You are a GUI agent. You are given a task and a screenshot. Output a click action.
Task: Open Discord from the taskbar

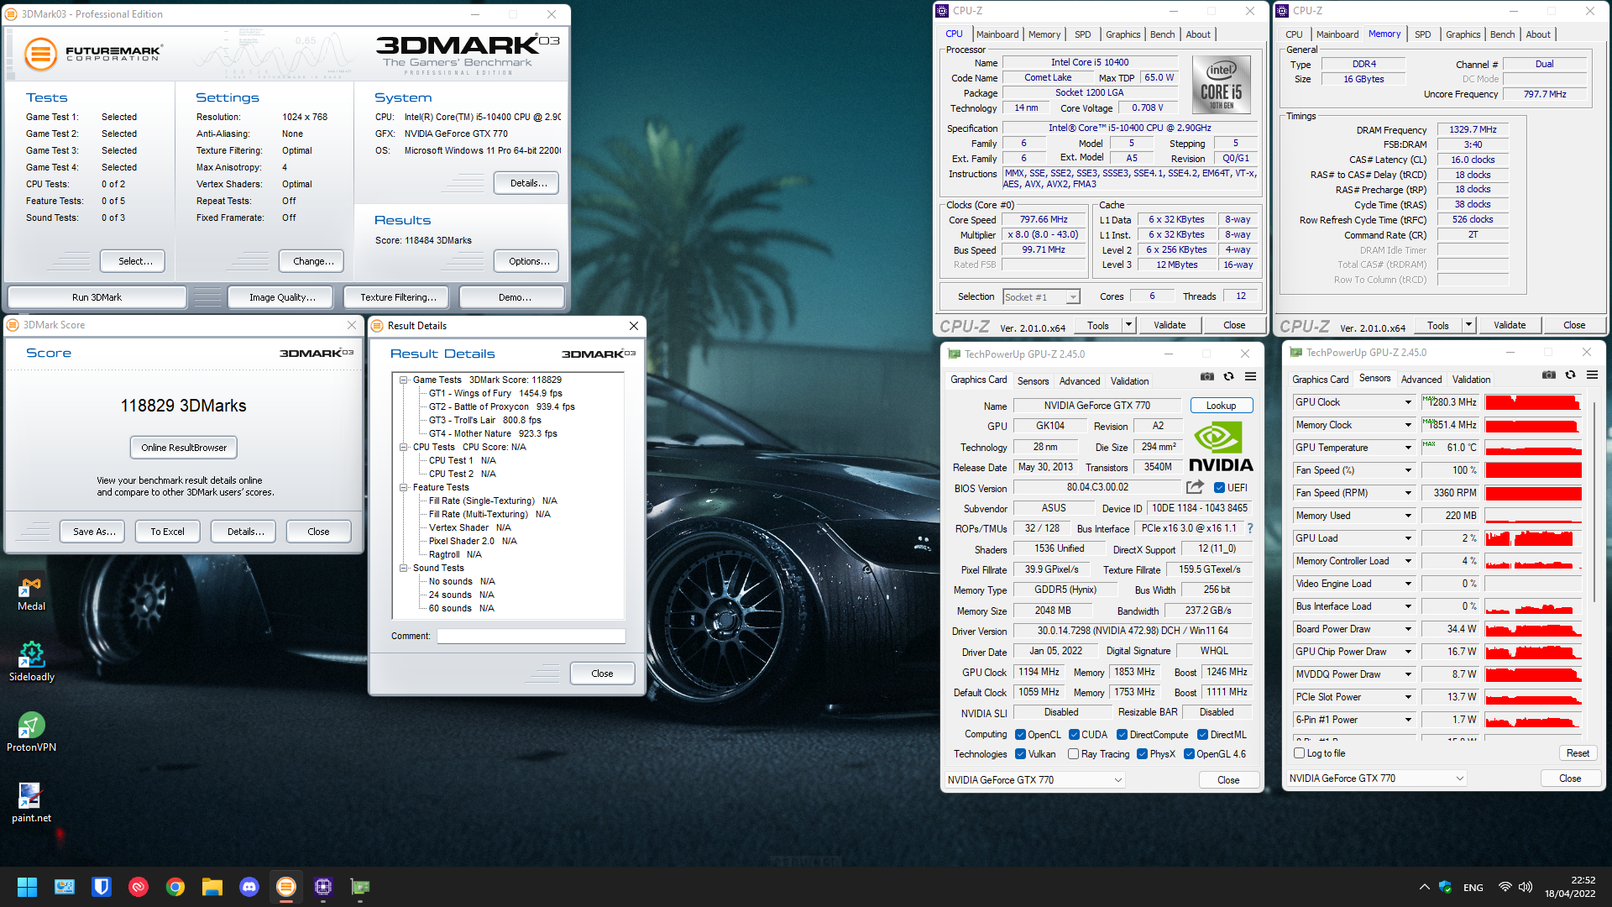(x=249, y=887)
